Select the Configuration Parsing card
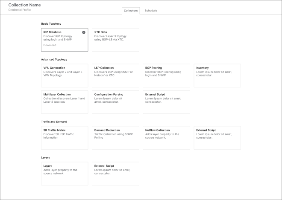The height and width of the screenshot is (200, 282). pyautogui.click(x=115, y=102)
